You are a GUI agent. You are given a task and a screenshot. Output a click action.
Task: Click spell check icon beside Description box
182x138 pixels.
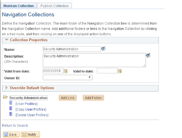[x=148, y=55]
